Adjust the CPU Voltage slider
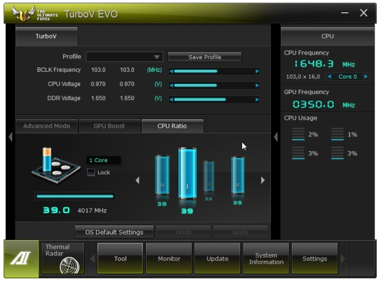380x283 pixels. tap(214, 85)
